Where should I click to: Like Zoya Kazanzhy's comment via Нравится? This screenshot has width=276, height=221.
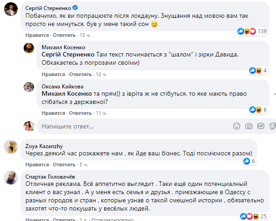click(35, 164)
